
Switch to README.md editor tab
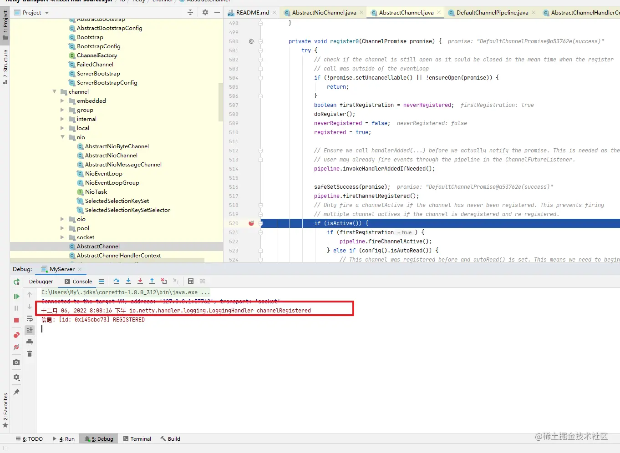click(253, 13)
